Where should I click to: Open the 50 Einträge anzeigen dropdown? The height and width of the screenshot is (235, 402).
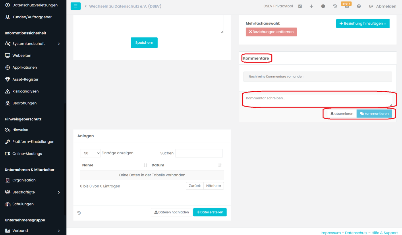(90, 153)
